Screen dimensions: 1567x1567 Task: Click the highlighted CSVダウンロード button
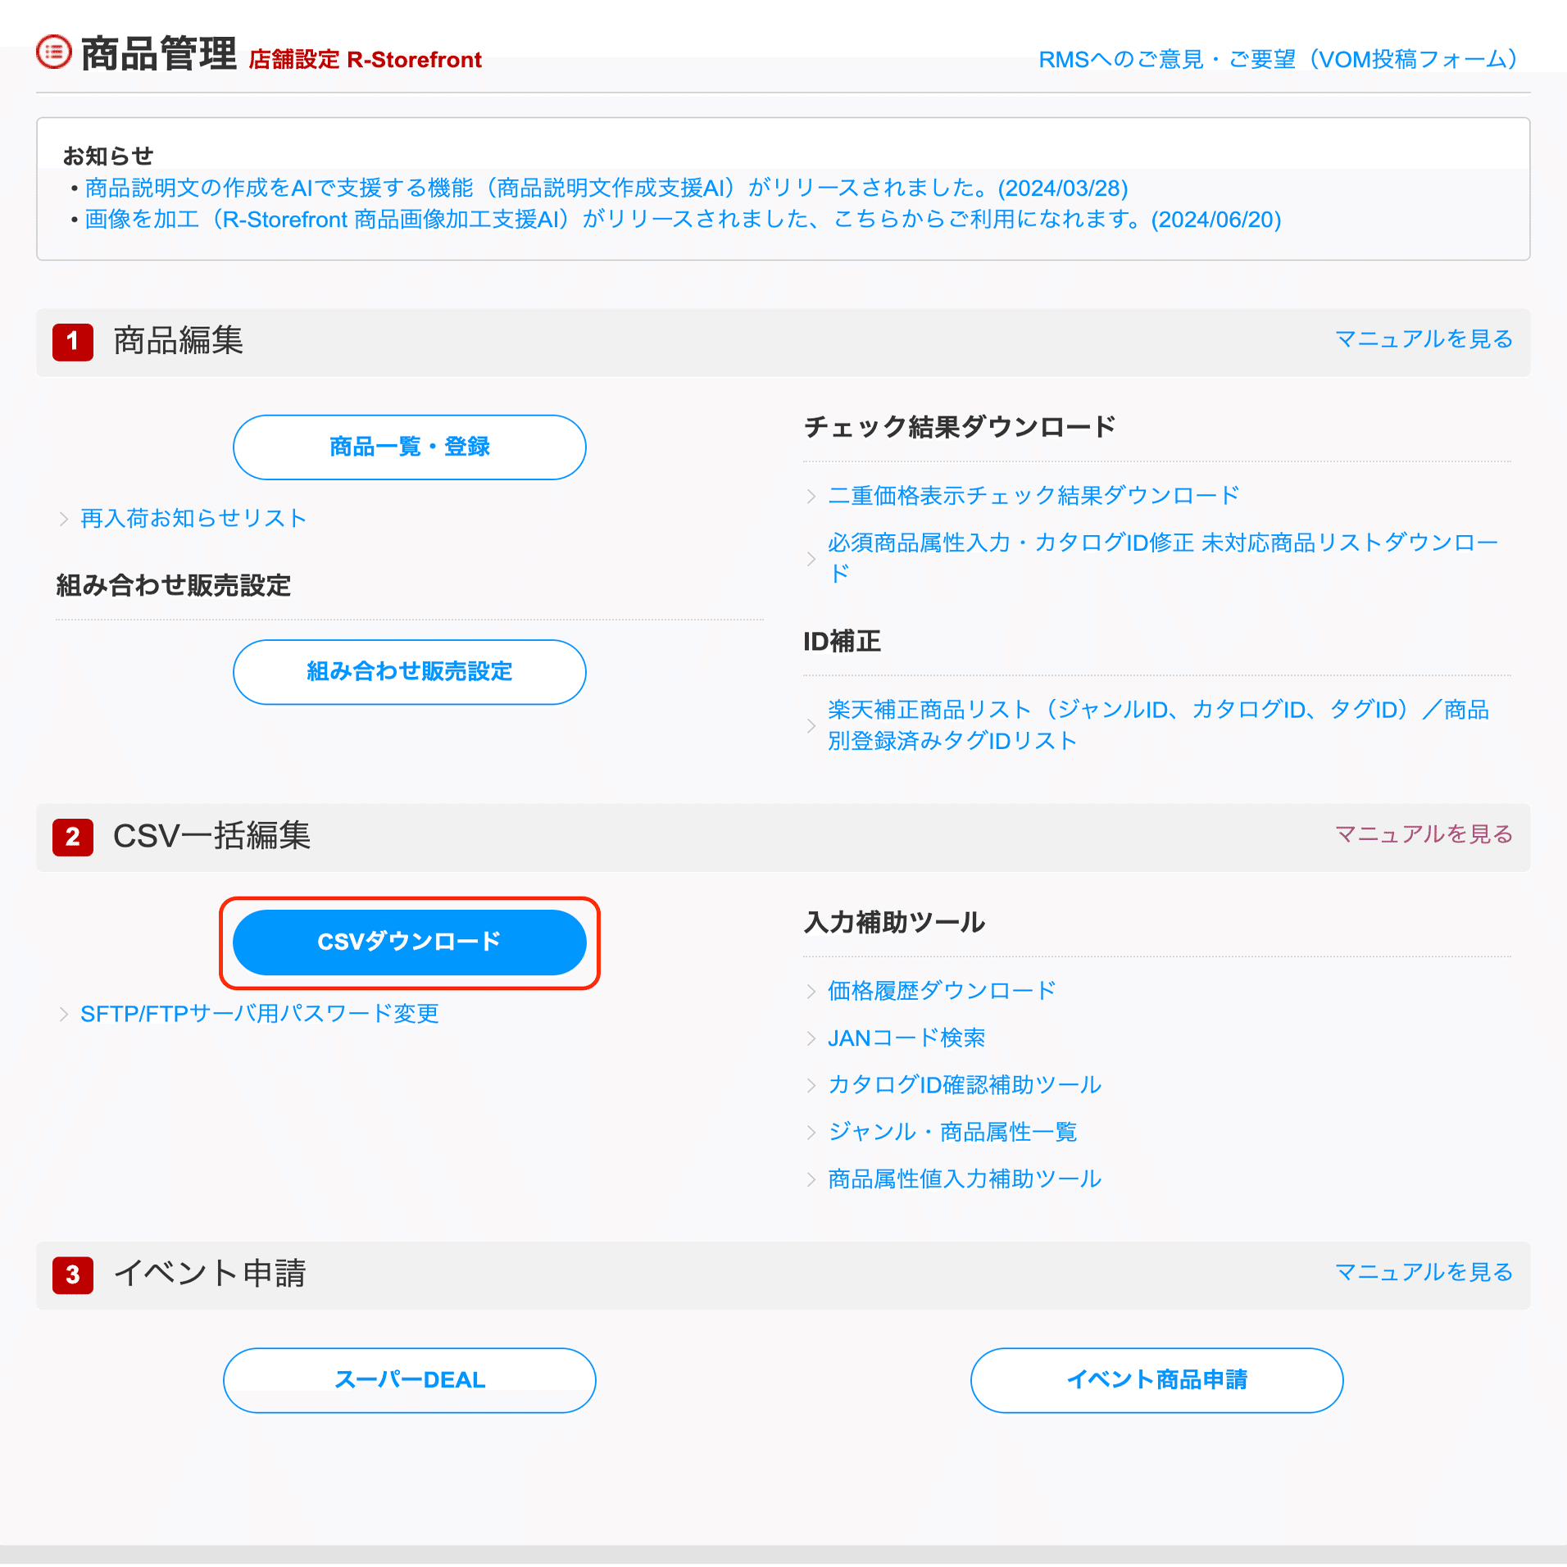410,942
